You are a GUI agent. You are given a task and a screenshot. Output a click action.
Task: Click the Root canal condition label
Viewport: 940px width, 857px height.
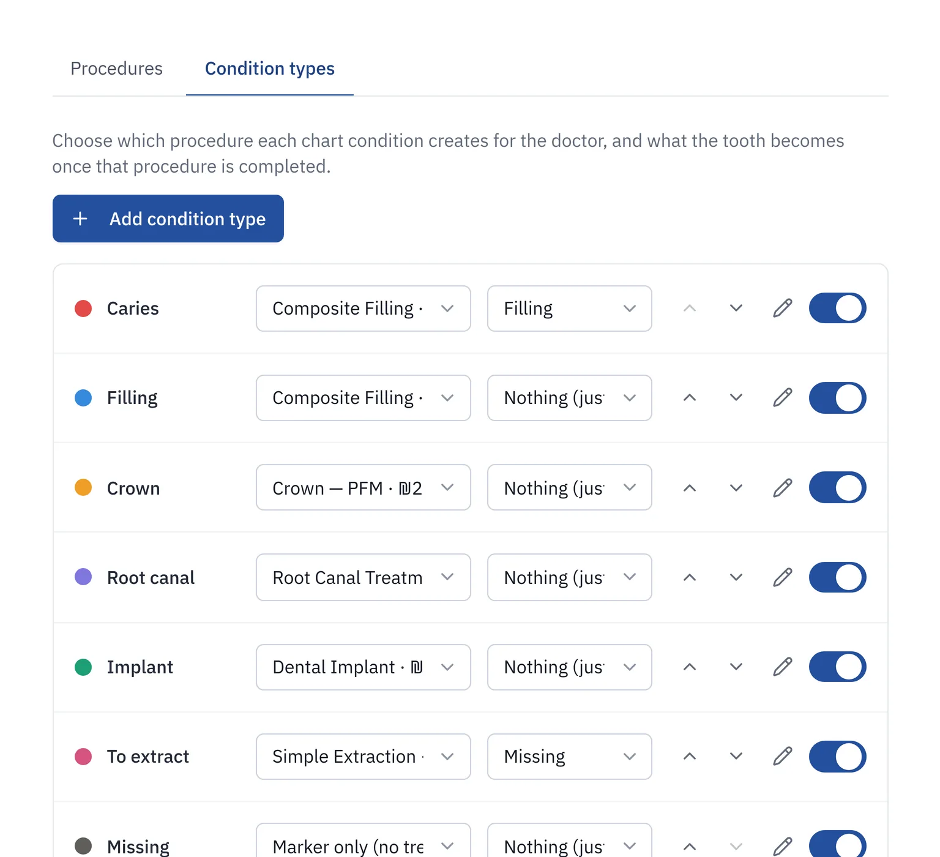click(x=151, y=577)
